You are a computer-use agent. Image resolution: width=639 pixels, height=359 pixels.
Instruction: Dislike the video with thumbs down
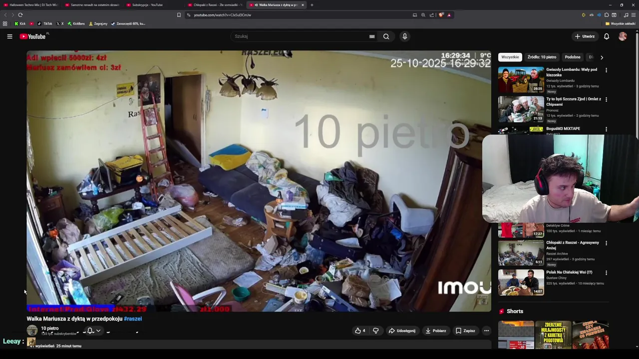tap(376, 331)
